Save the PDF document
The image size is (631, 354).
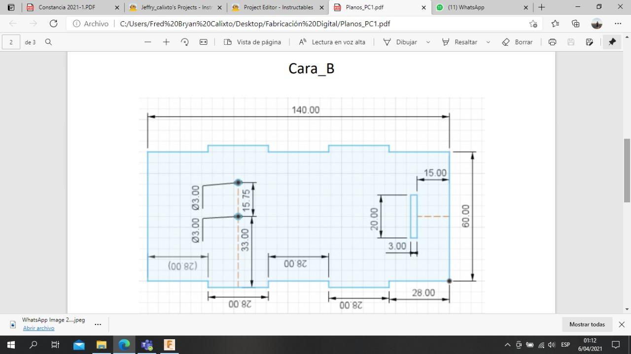point(571,42)
